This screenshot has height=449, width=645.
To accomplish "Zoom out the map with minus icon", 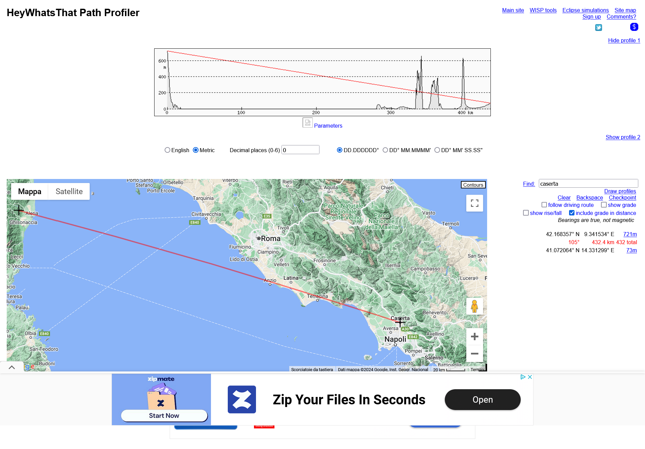I will [x=475, y=354].
